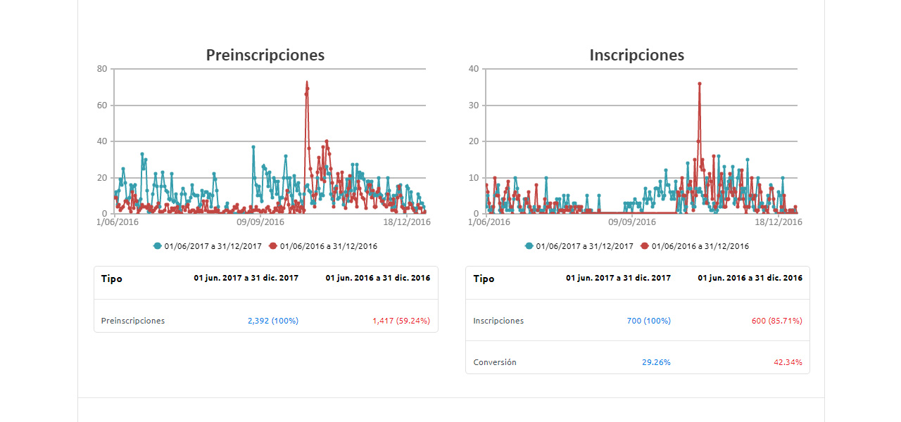Click the 29.26% conversion value
This screenshot has height=422, width=901.
pyautogui.click(x=656, y=362)
